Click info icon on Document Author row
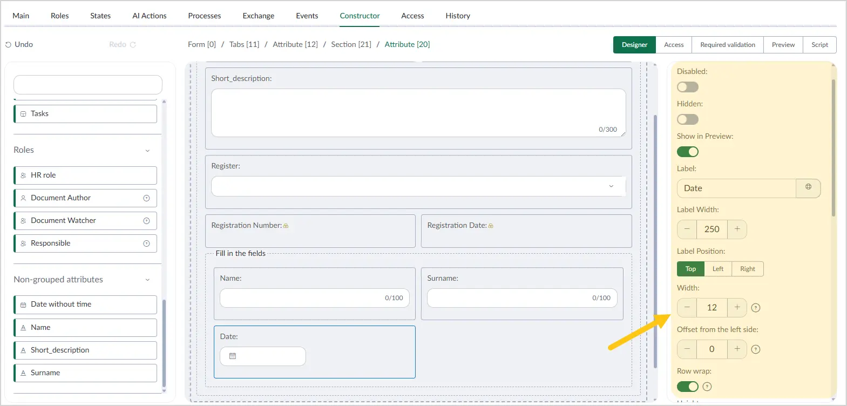This screenshot has height=406, width=847. 146,198
